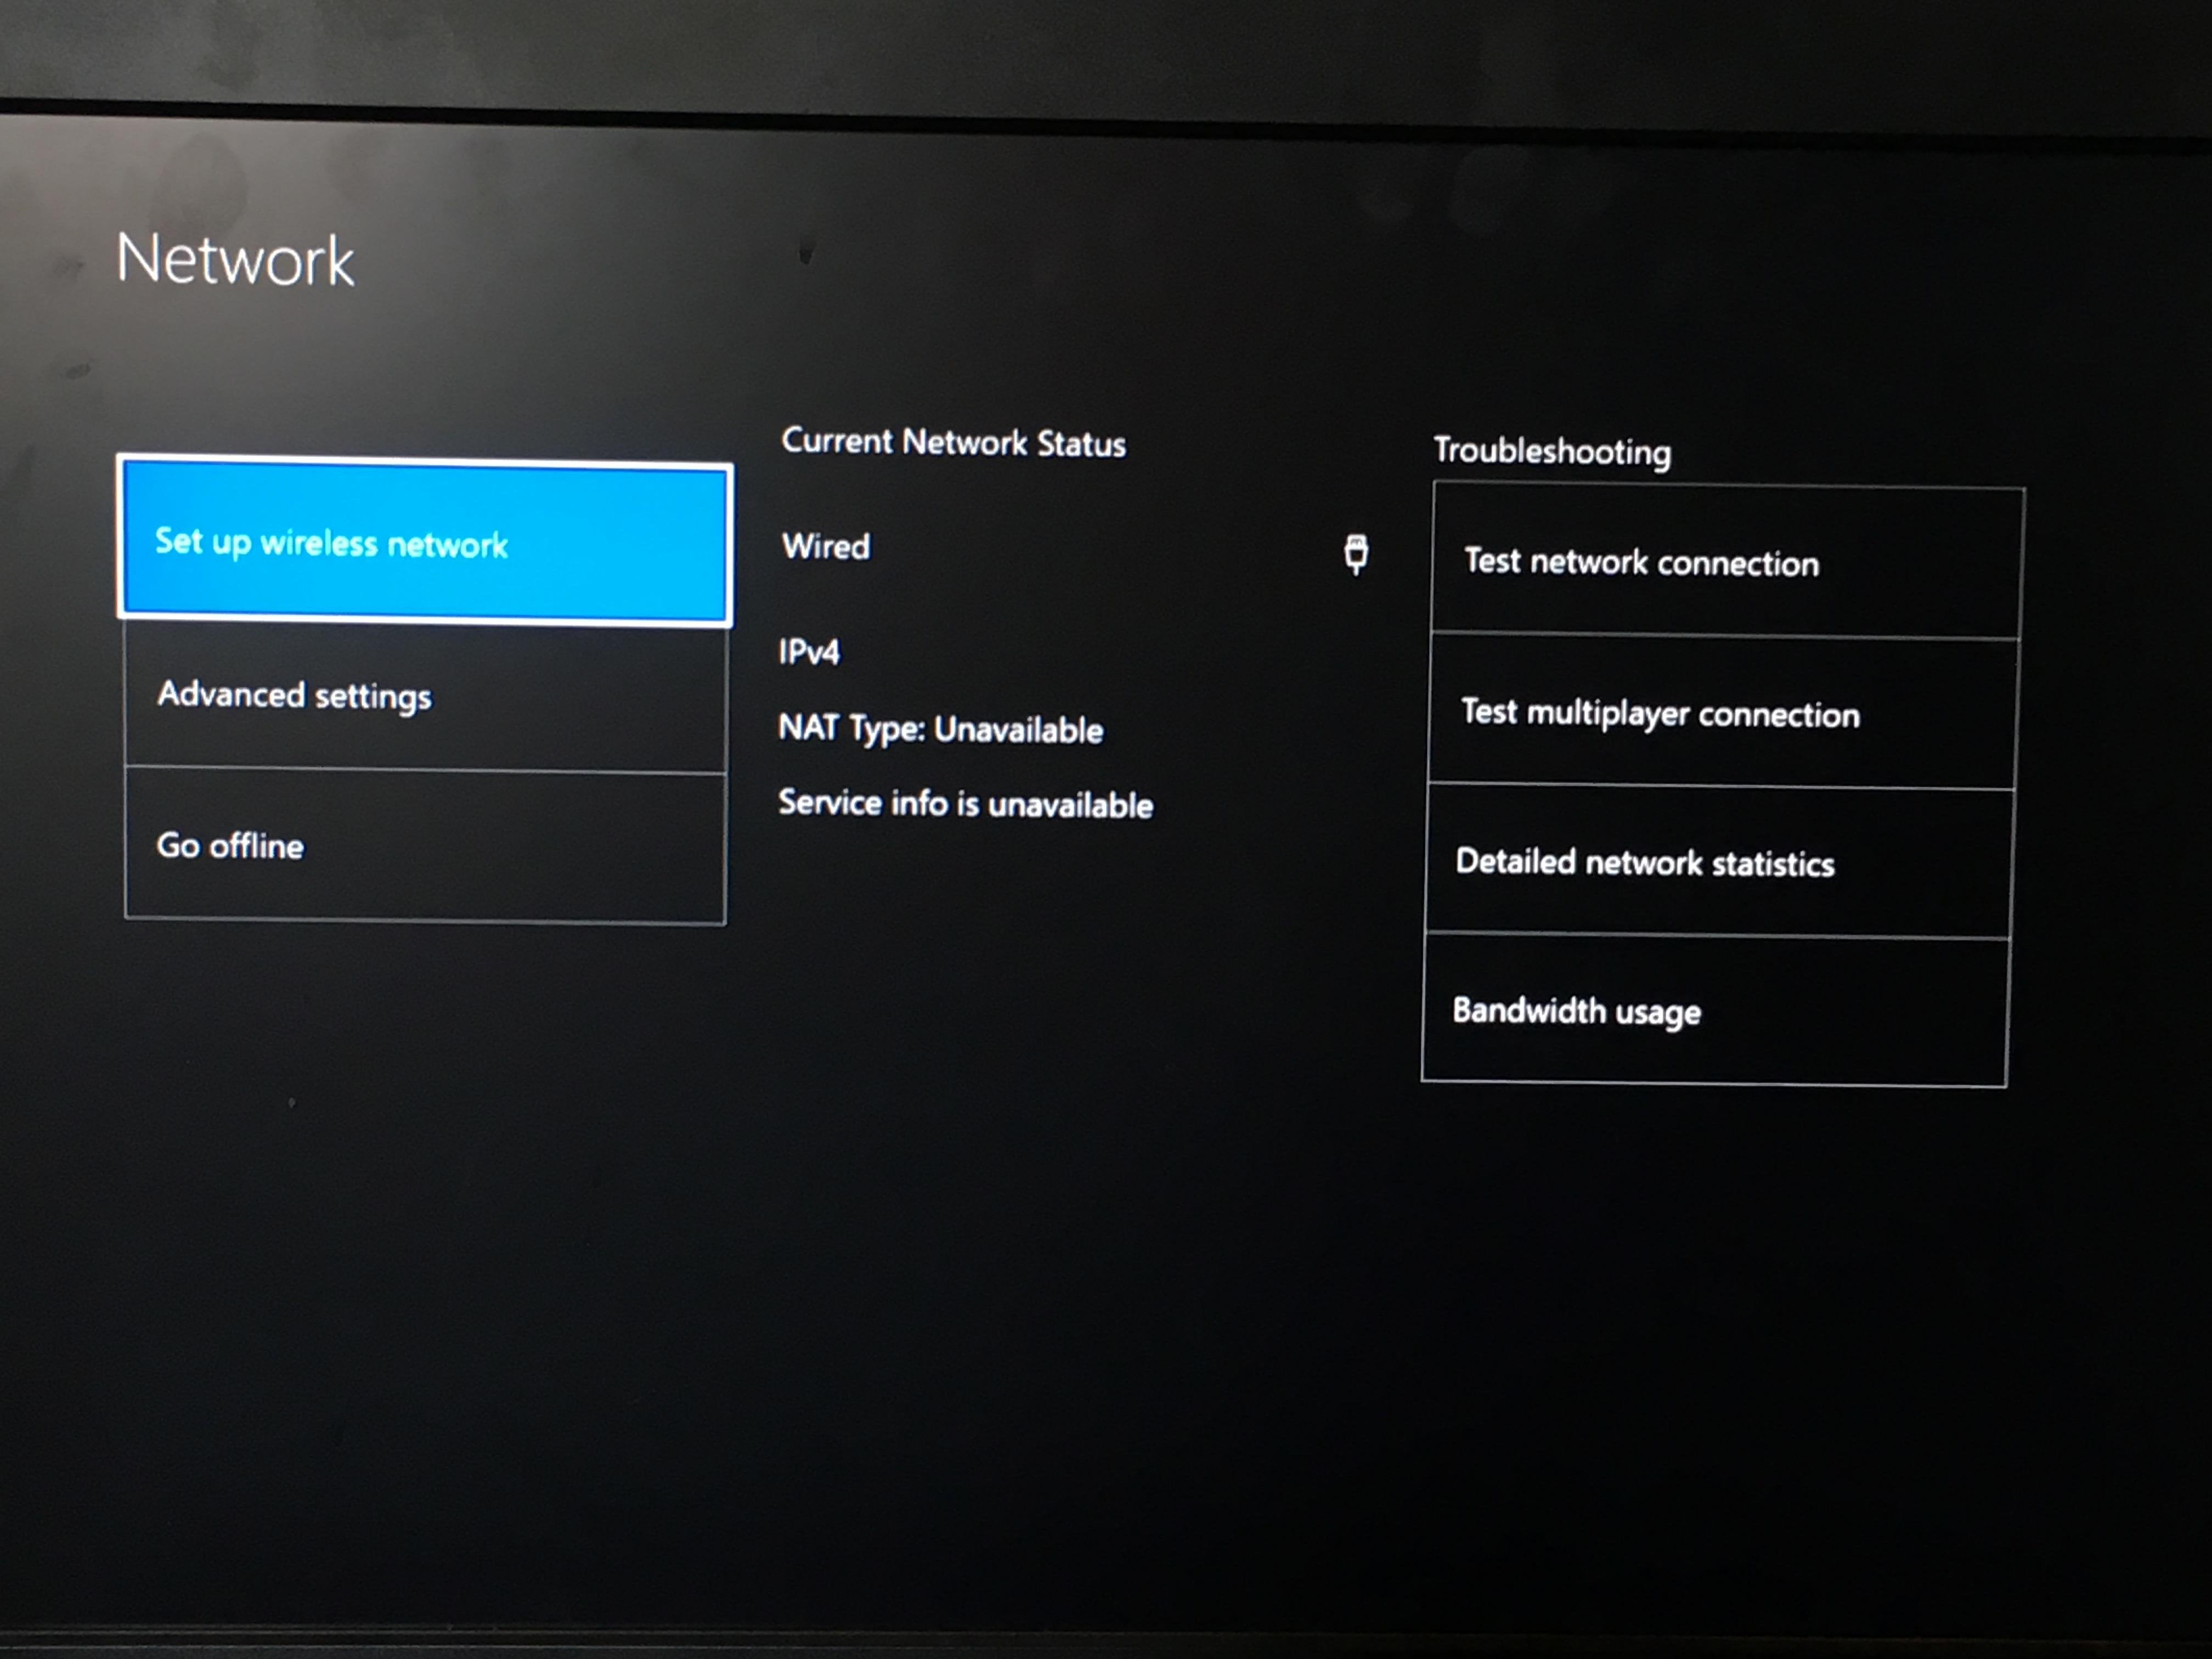This screenshot has height=1659, width=2212.
Task: Open Advanced settings
Action: 425,696
